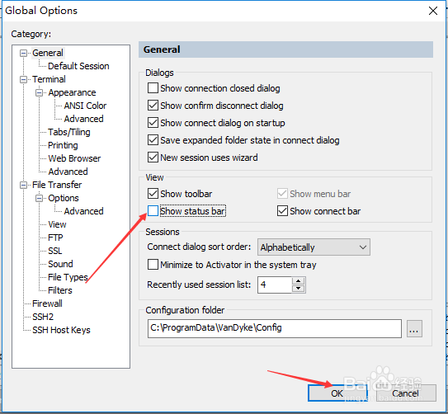Collapse the Appearance tree node
Viewport: 448px width, 414px height.
click(40, 93)
